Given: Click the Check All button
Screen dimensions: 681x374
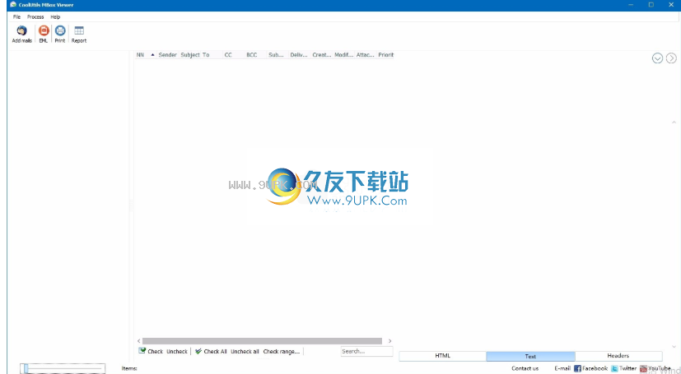Looking at the screenshot, I should (211, 351).
